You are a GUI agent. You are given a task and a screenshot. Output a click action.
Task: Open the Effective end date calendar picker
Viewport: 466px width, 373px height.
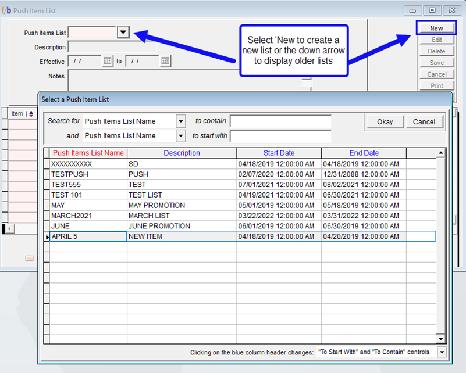pyautogui.click(x=165, y=61)
